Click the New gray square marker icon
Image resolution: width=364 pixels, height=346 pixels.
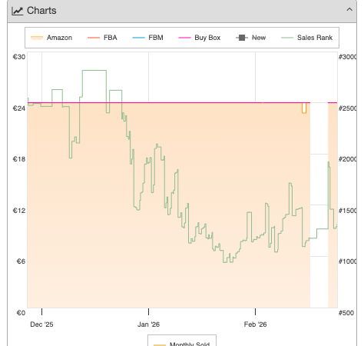click(x=242, y=38)
